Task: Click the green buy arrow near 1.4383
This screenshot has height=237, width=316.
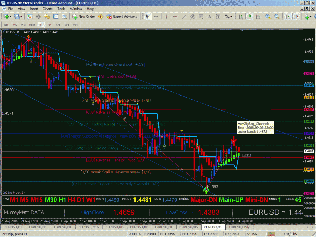Action: (206, 190)
